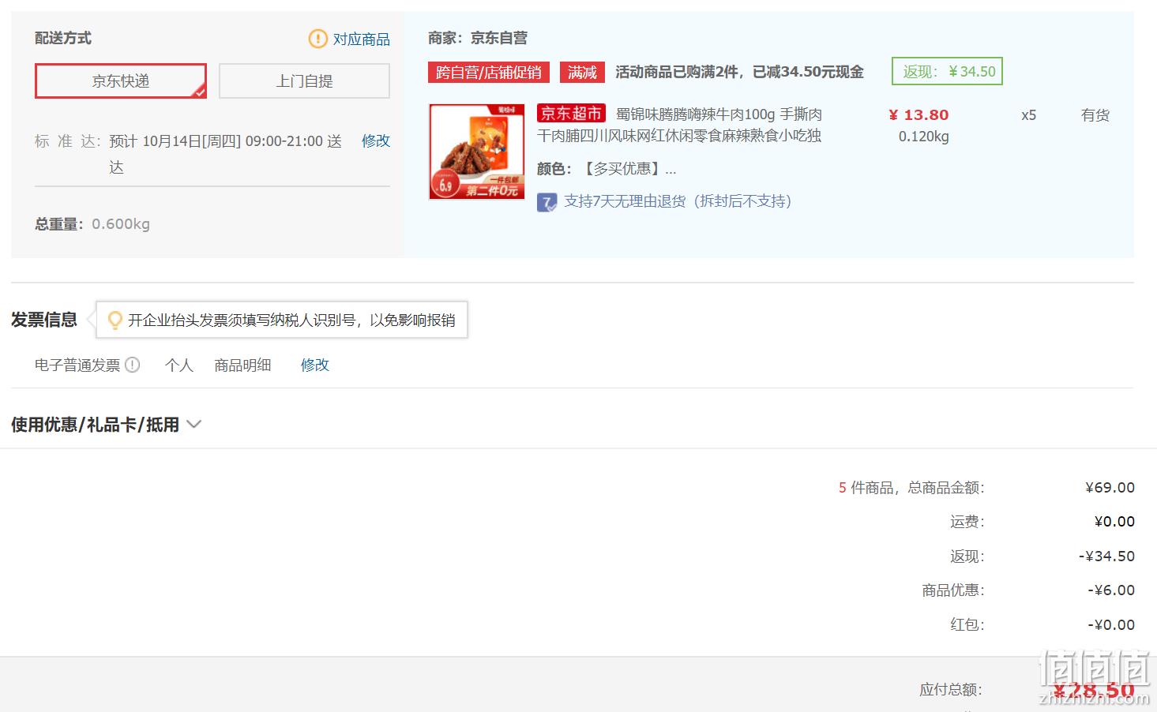
Task: Click the 返现: ¥34.50 badge
Action: 947,72
